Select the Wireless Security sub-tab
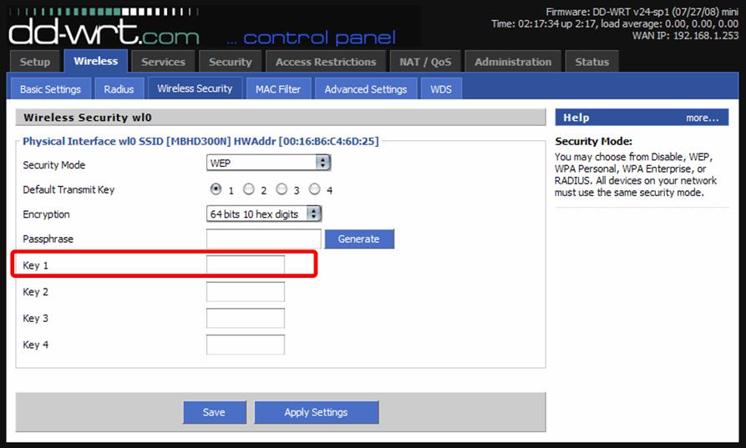The image size is (746, 448). tap(195, 88)
